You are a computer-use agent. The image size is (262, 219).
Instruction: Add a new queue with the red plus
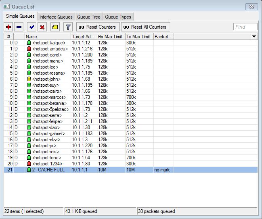[8, 27]
